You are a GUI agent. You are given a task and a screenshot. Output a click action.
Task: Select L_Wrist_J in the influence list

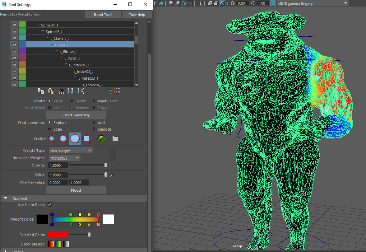72,58
